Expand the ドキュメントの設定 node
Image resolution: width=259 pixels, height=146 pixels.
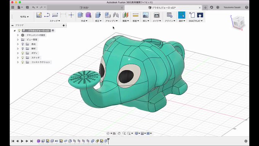pos(18,35)
